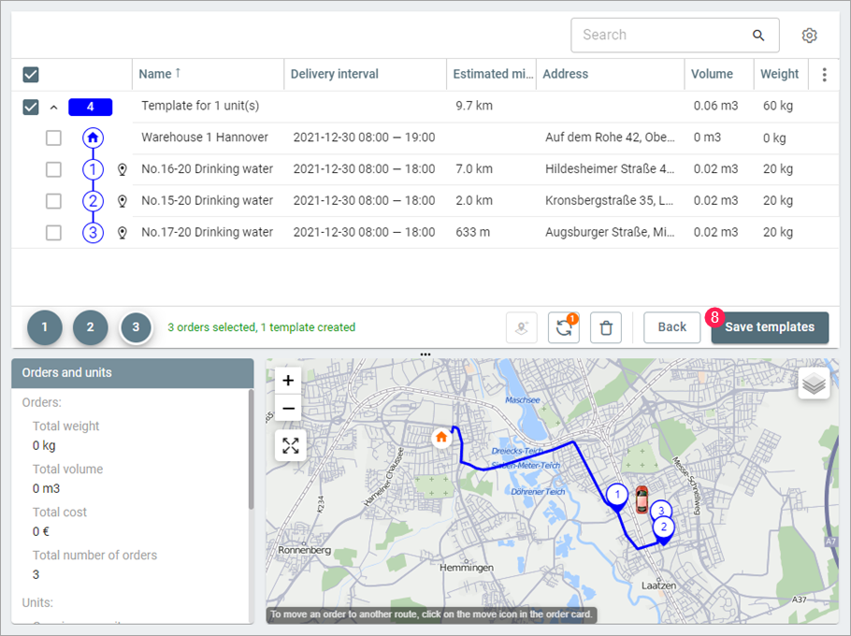
Task: Open the settings gear next to search
Action: click(x=809, y=36)
